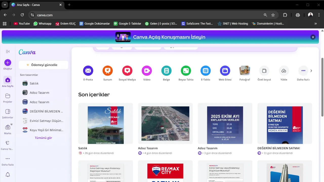The height and width of the screenshot is (182, 324).
Task: Create an E-Posta design
Action: point(88,71)
